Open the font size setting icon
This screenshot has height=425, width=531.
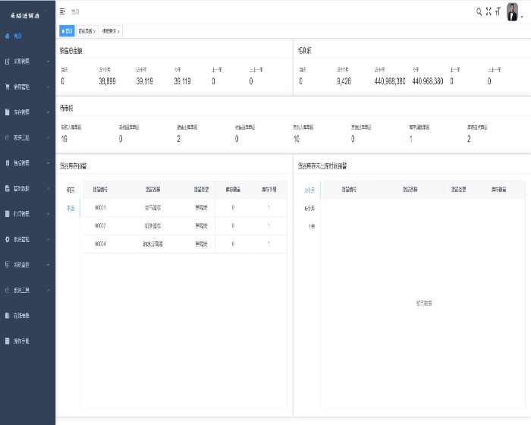coord(498,12)
